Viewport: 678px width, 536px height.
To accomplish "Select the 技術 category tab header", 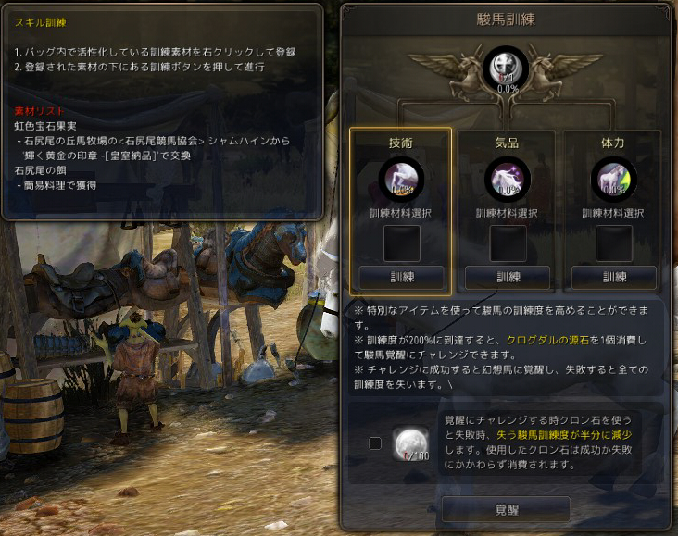I will (401, 143).
